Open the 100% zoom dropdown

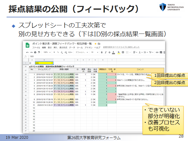point(47,52)
